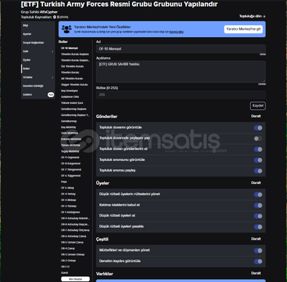The height and width of the screenshot is (282, 287).
Task: Toggle Topluluk anonsu paylaş switch
Action: click(258, 171)
